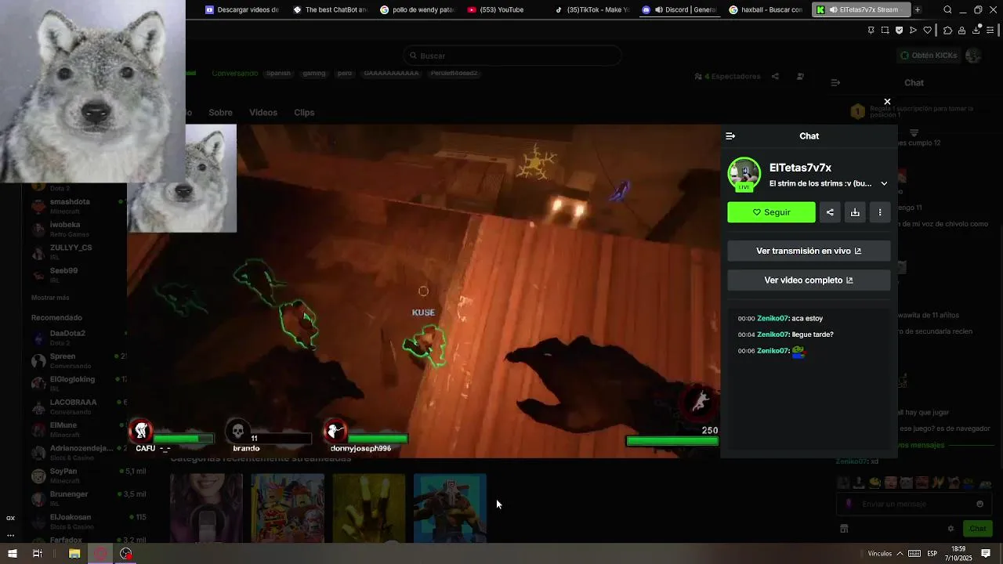The width and height of the screenshot is (1003, 564).
Task: Click the ElTetas7v7x LIVE avatar
Action: click(x=744, y=175)
